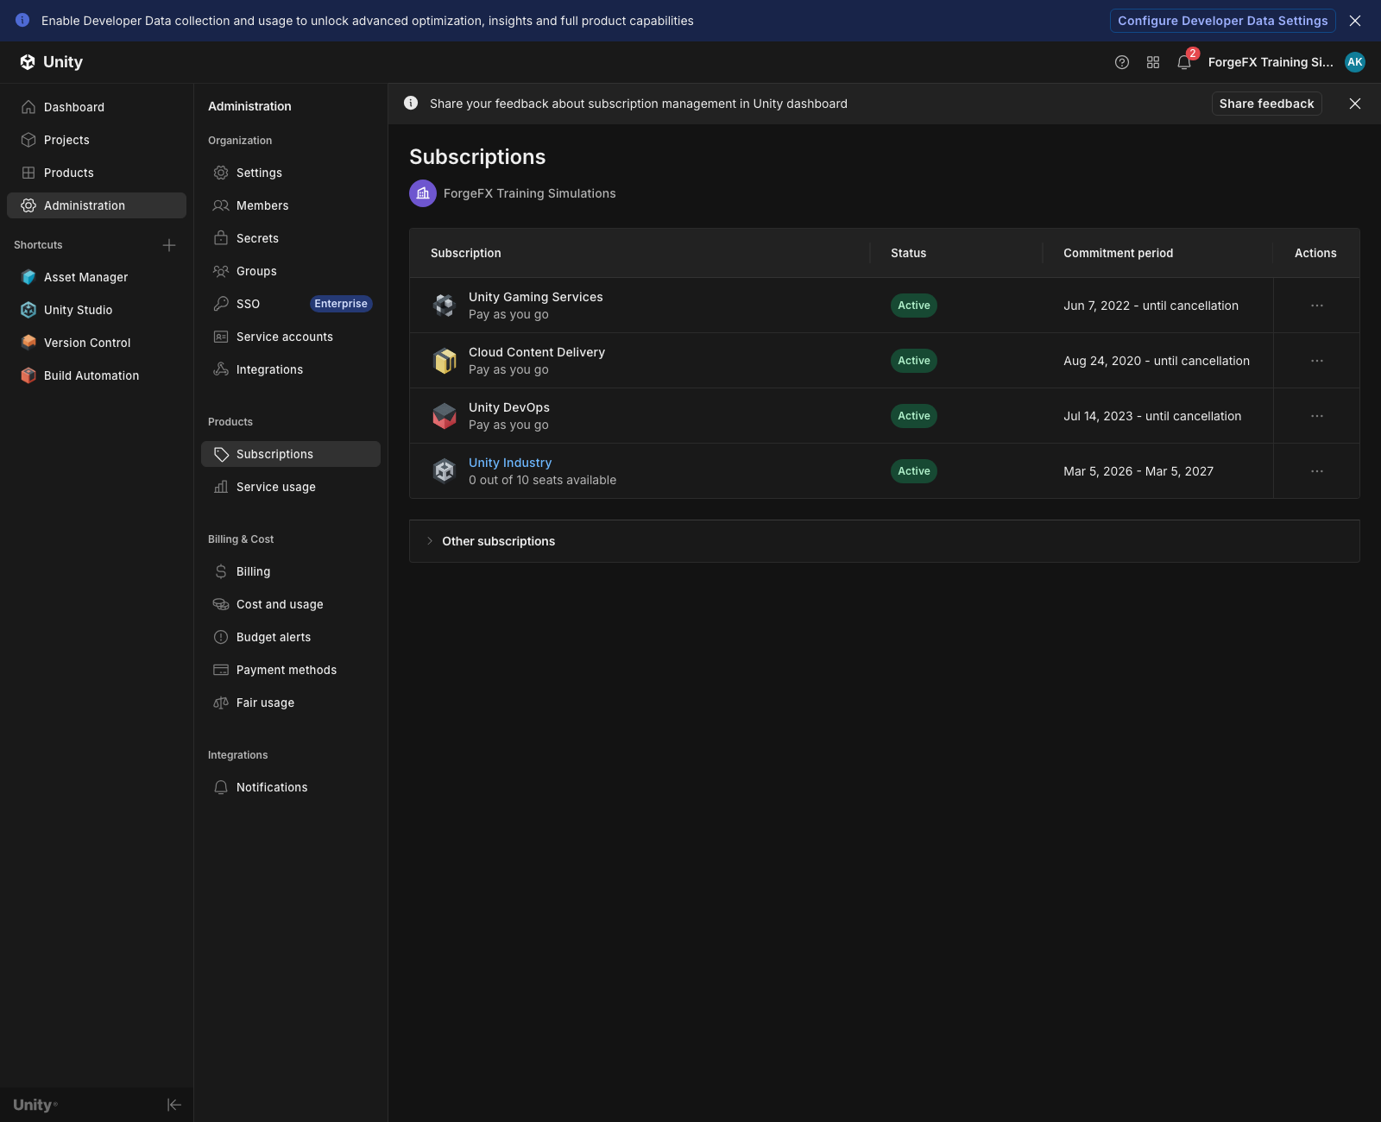This screenshot has height=1122, width=1381.
Task: Open the help question mark icon
Action: click(1122, 62)
